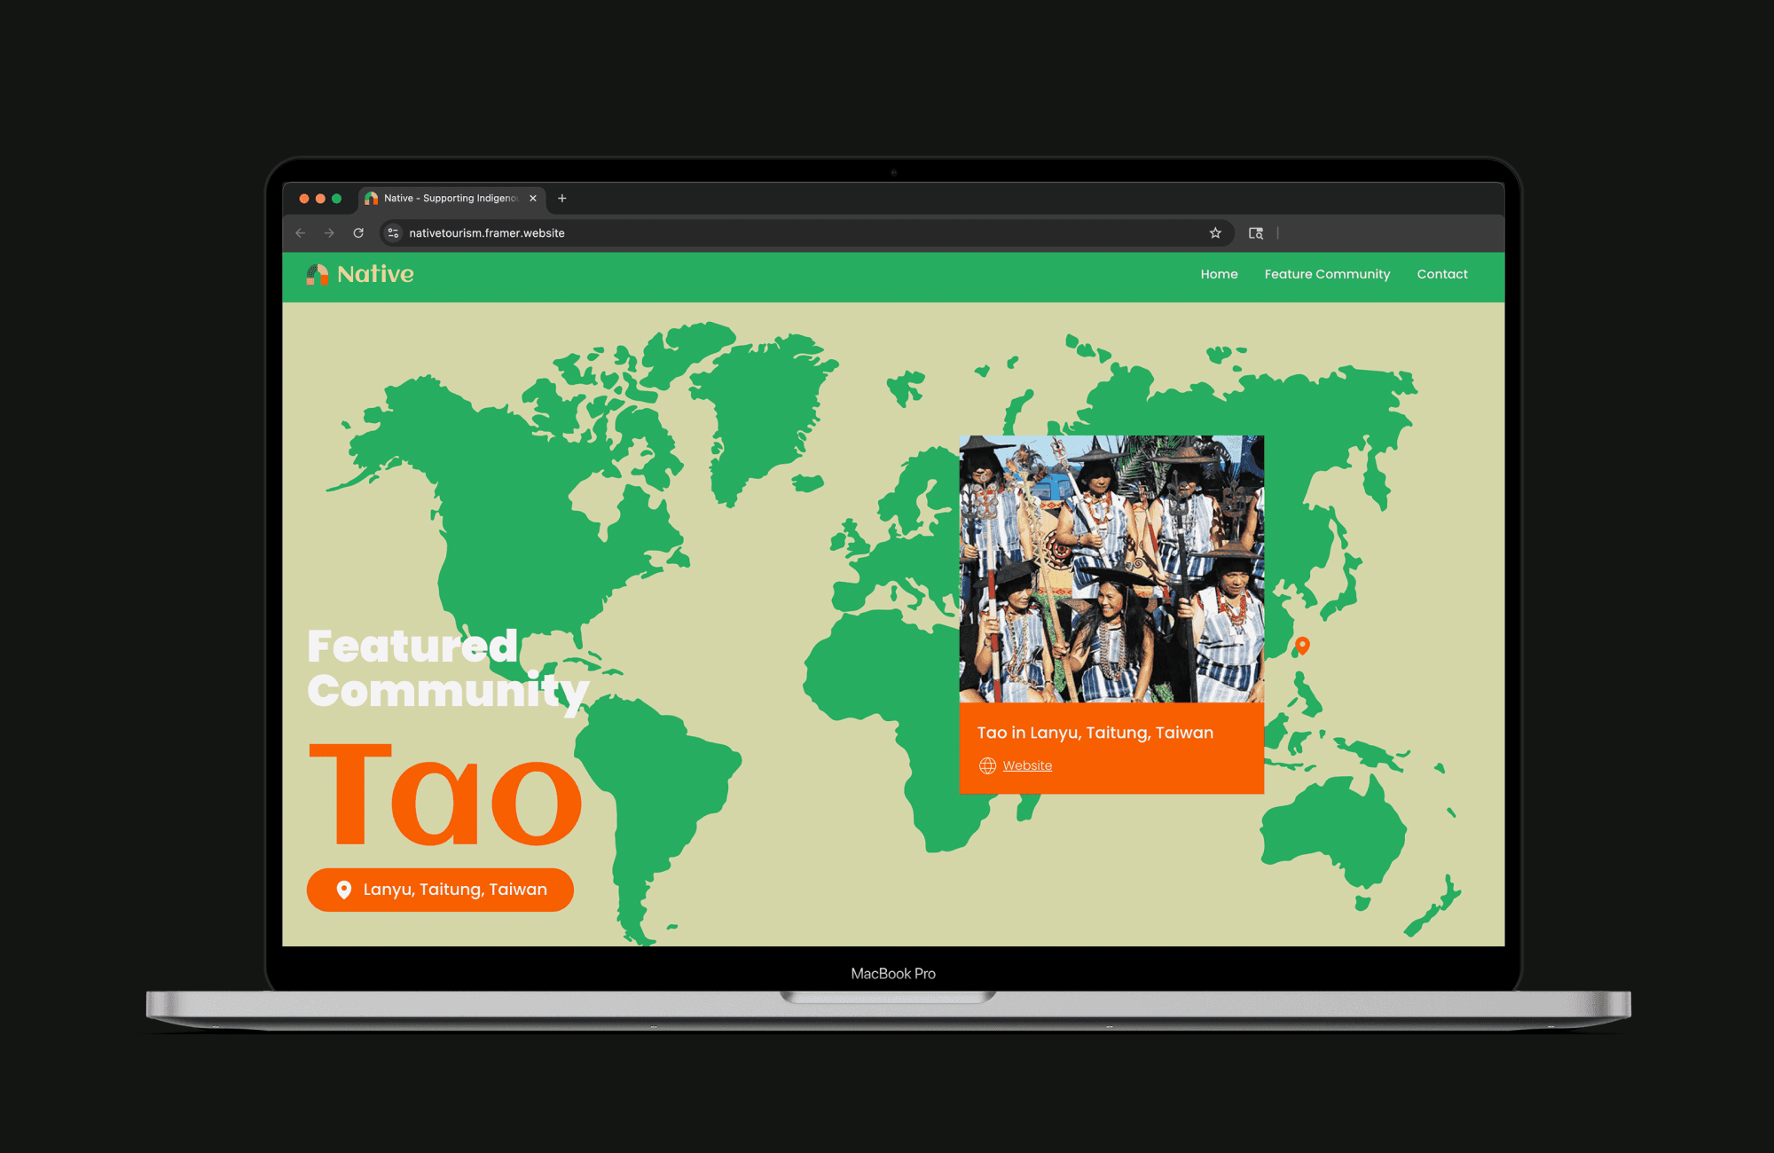Click the Lanyu, Taitung, Taiwan location button
Screen dimensions: 1774x1153
(x=440, y=889)
